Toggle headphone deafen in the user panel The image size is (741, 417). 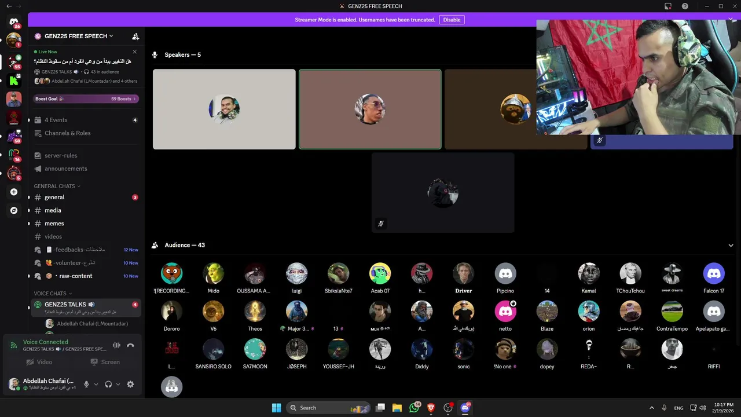coord(108,384)
